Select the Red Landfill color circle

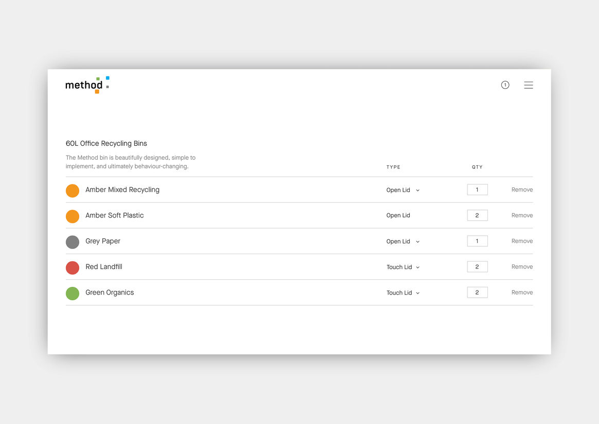pyautogui.click(x=72, y=267)
